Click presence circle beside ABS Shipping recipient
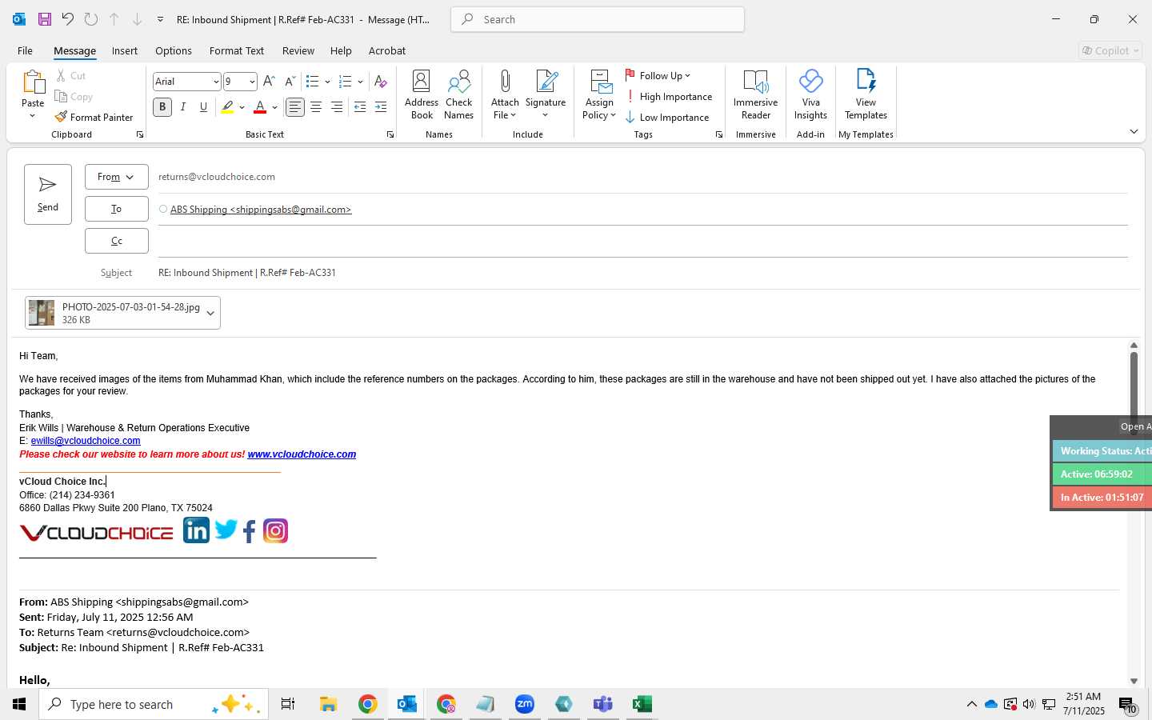Screen dimensions: 1152x720 [163, 210]
